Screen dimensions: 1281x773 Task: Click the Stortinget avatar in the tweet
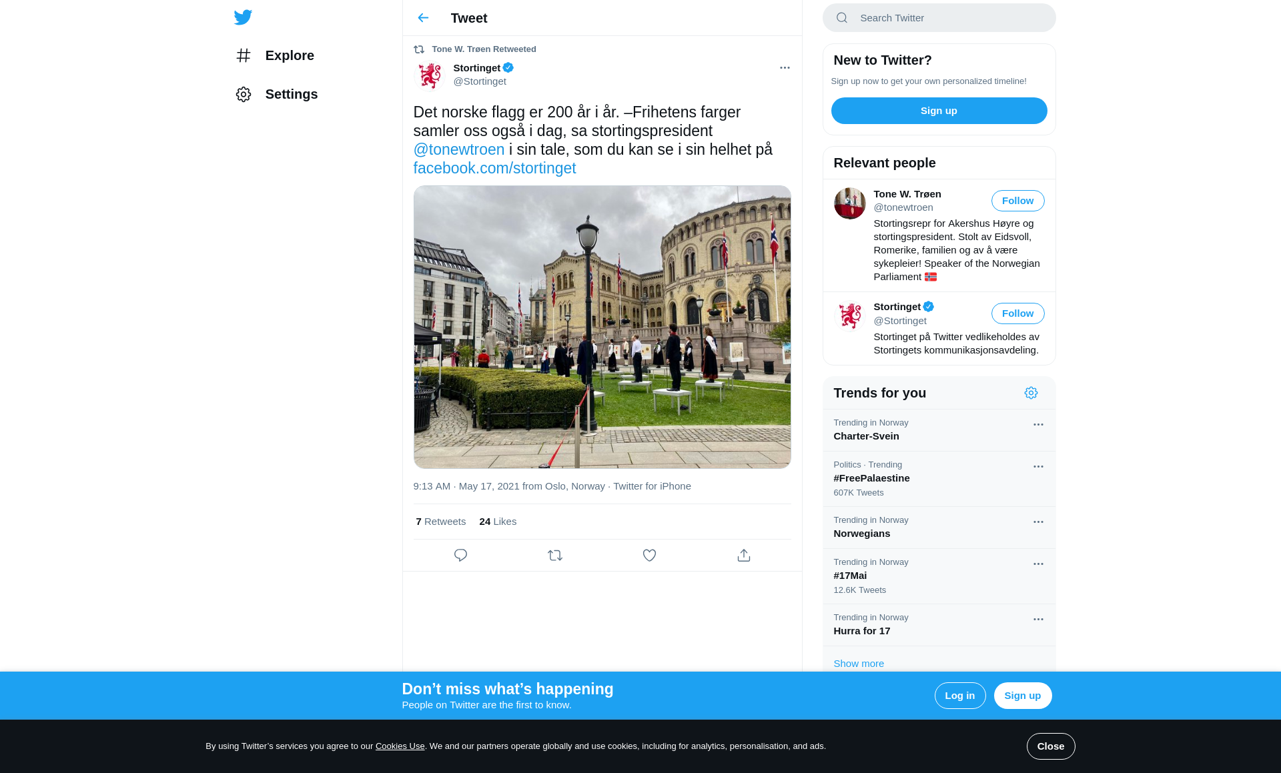coord(430,75)
